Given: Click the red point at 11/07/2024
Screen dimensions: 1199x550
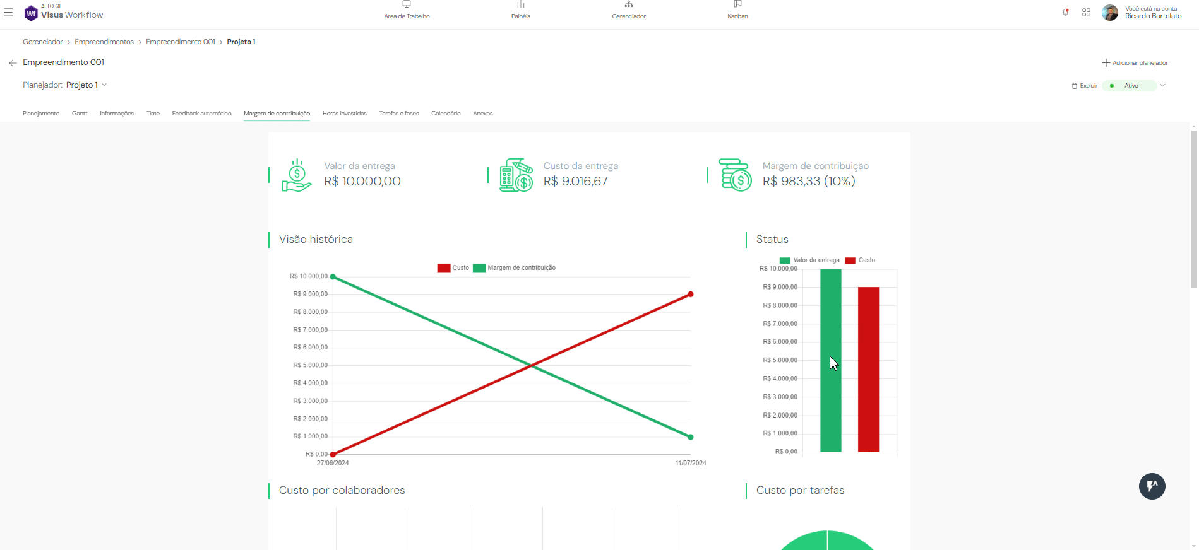Looking at the screenshot, I should (691, 294).
